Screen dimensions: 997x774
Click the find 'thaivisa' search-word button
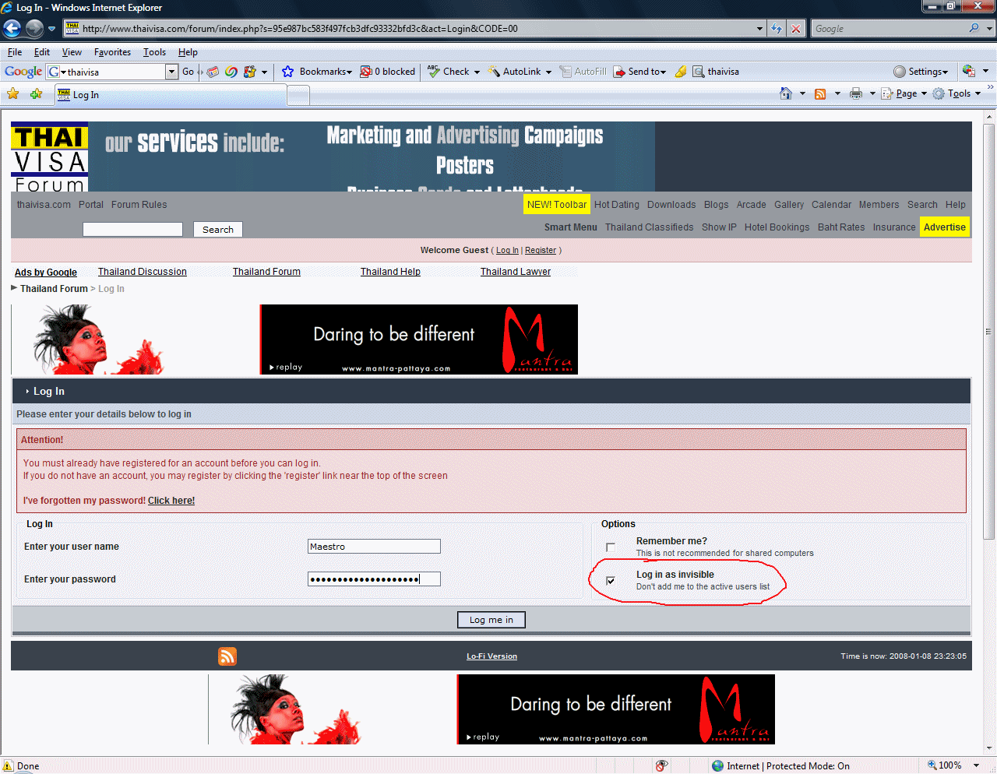(x=716, y=72)
